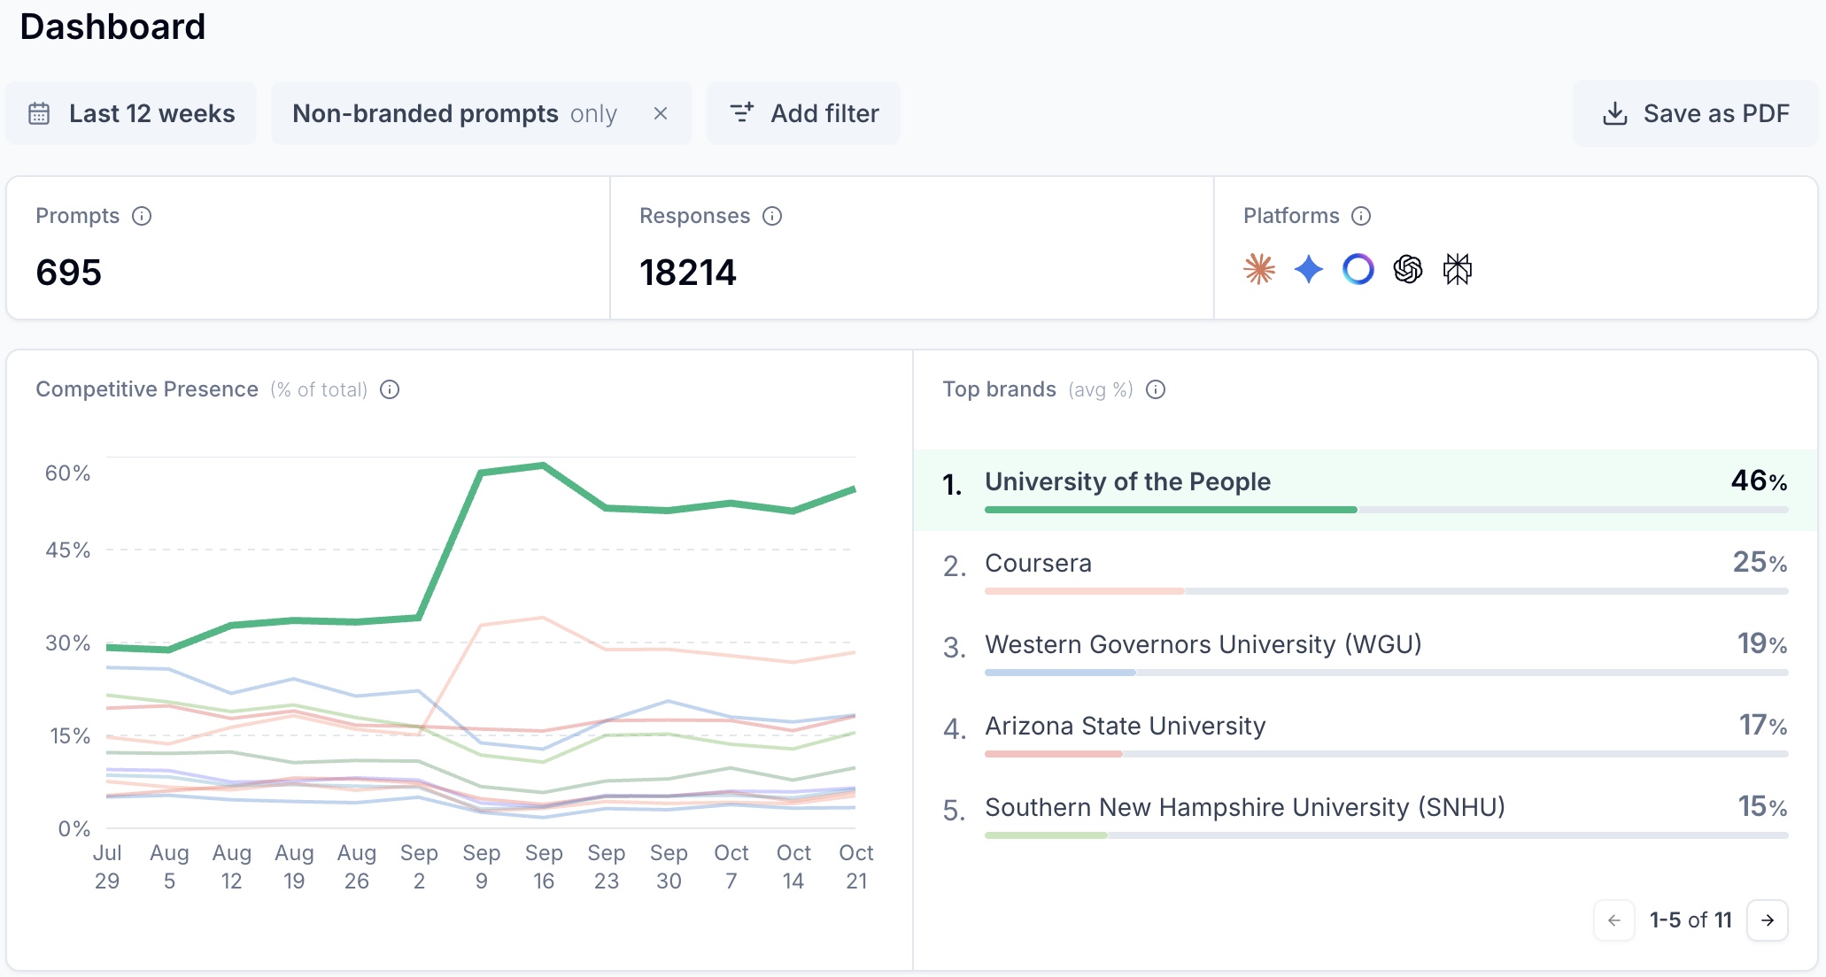Click the ChatGPT platform icon

click(1408, 269)
